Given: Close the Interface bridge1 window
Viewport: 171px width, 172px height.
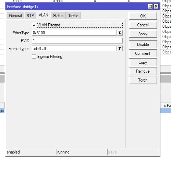Looking at the screenshot, I should (x=156, y=7).
